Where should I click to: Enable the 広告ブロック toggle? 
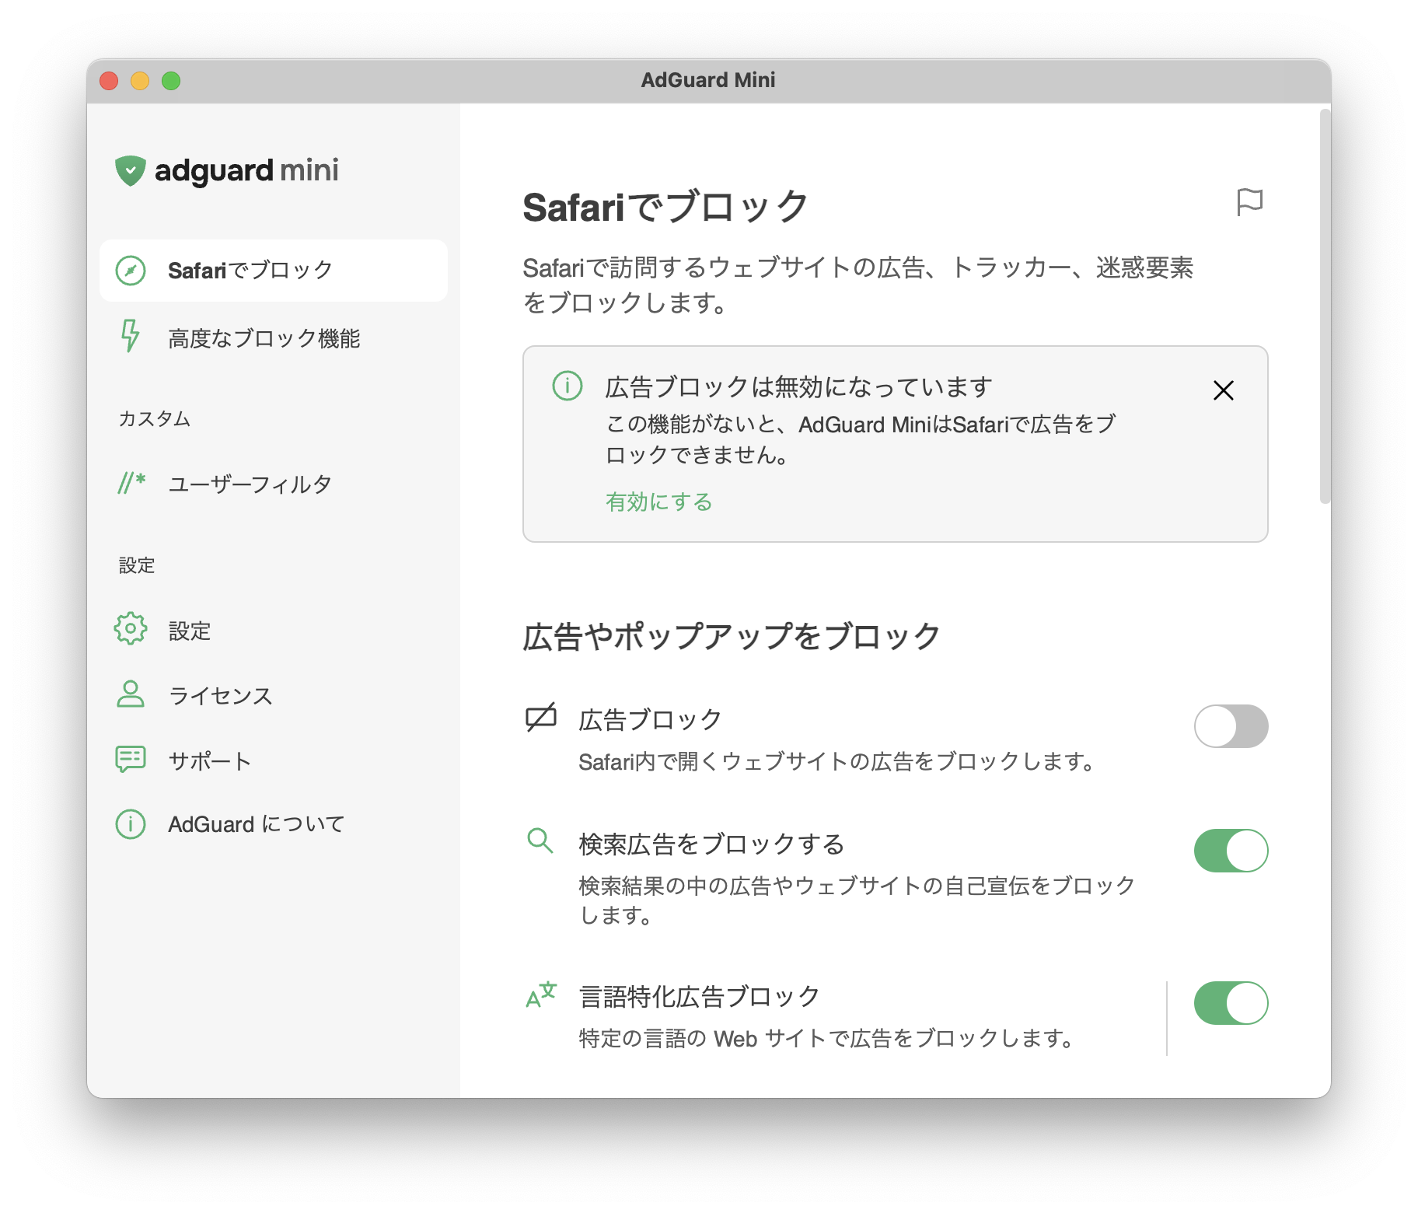[1231, 726]
